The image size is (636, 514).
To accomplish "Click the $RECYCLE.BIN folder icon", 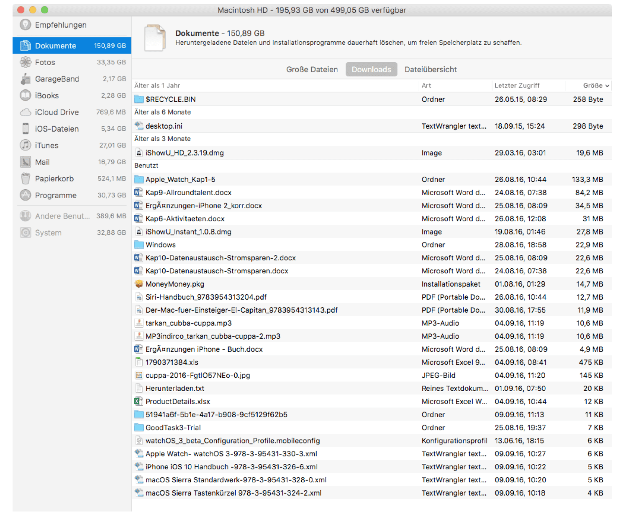I will coord(139,99).
